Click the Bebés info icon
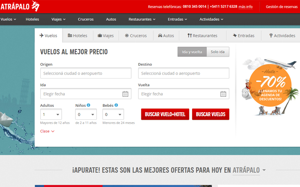 (116, 105)
